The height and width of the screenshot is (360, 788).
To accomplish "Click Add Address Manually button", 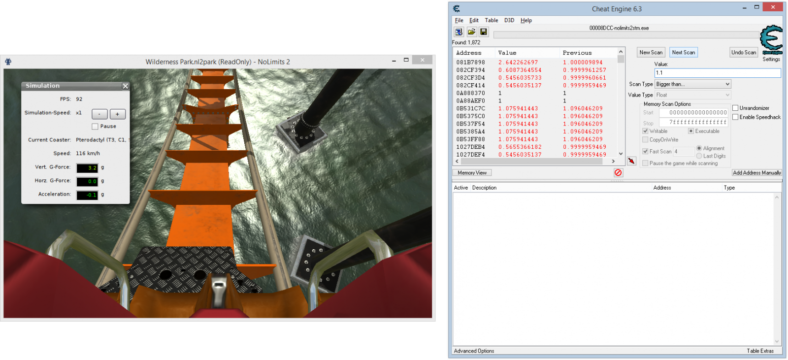I will click(757, 173).
